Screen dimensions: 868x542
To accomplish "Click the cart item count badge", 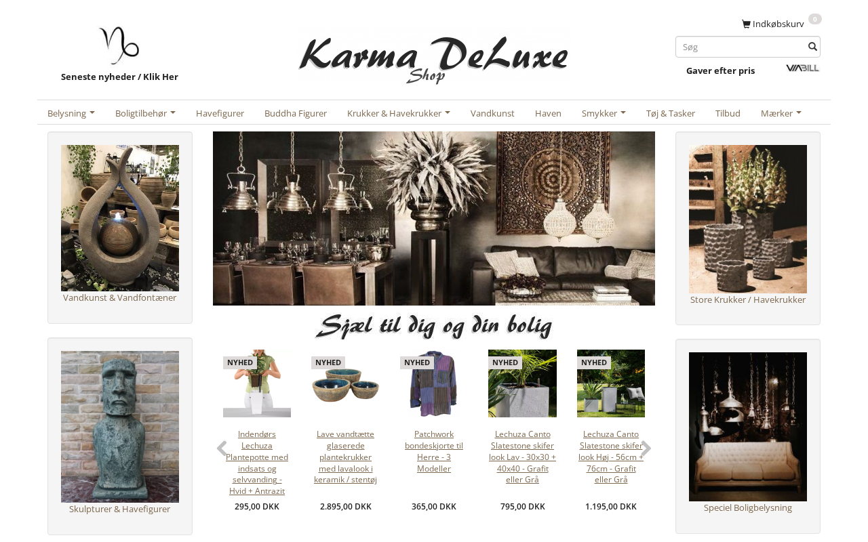I will [x=815, y=19].
